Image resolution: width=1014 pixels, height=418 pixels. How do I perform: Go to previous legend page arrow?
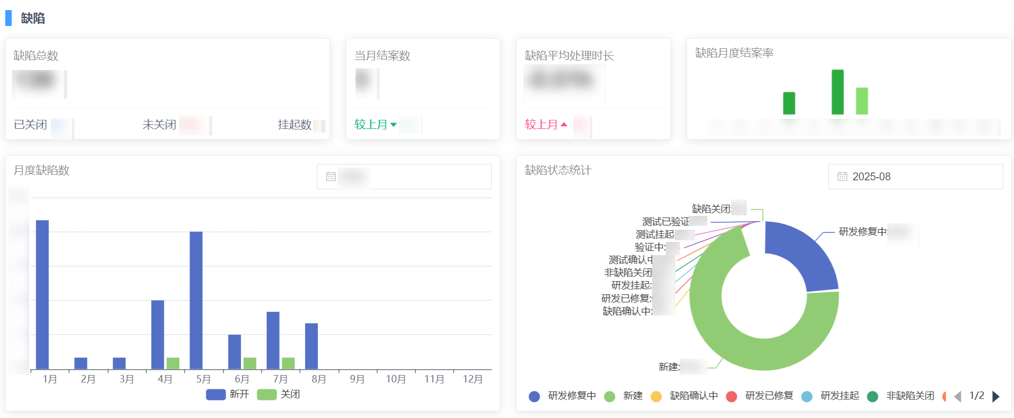[958, 396]
